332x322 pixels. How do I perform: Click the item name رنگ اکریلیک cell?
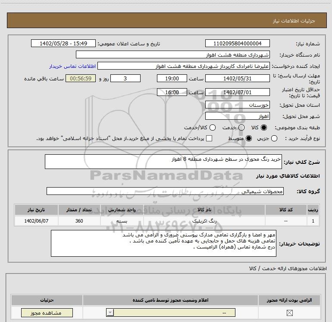pos(204,221)
